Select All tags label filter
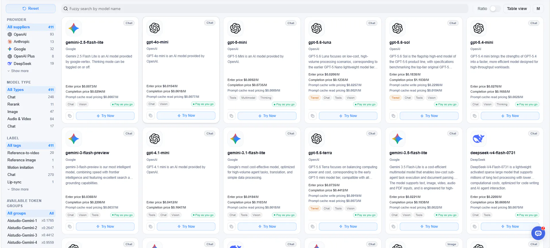Screen dimensions: 550x248 pyautogui.click(x=31, y=146)
